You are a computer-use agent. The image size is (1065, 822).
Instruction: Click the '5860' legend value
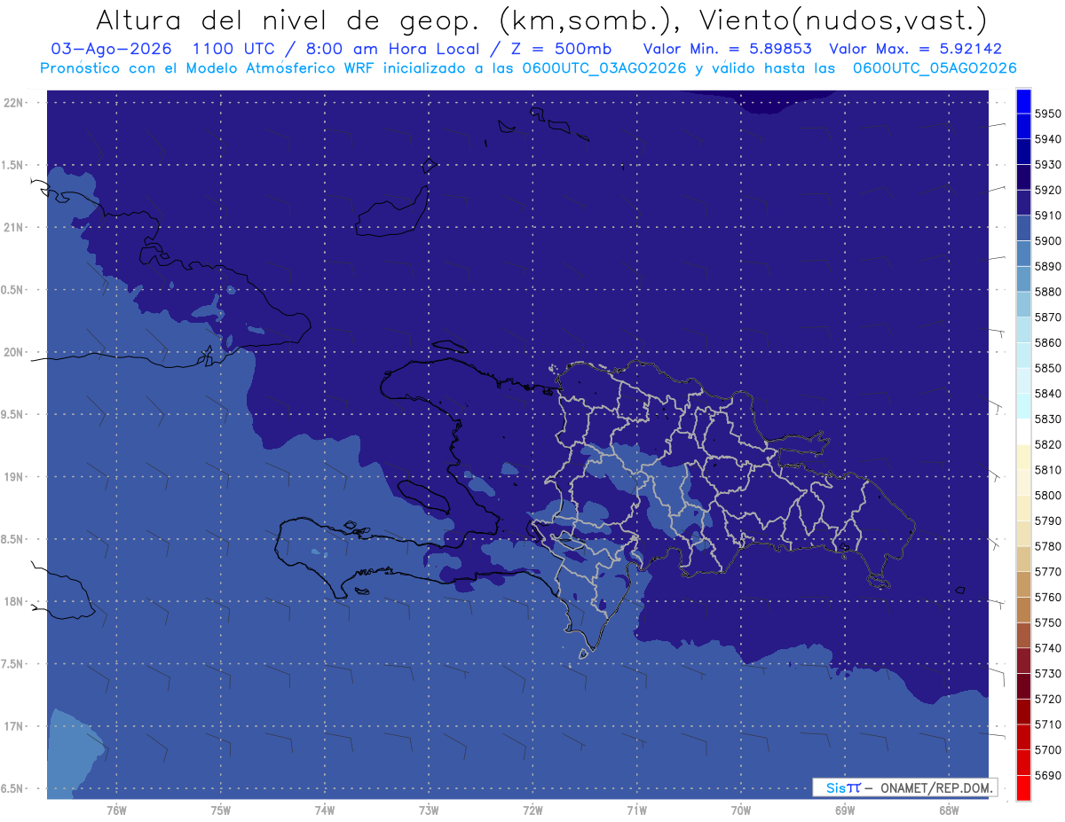point(1047,342)
